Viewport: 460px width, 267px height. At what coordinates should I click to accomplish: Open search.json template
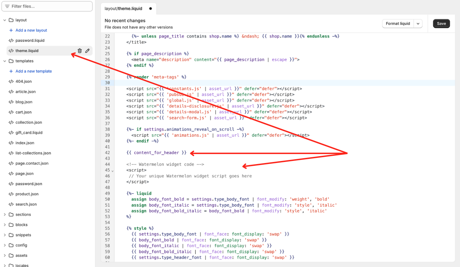(x=26, y=204)
